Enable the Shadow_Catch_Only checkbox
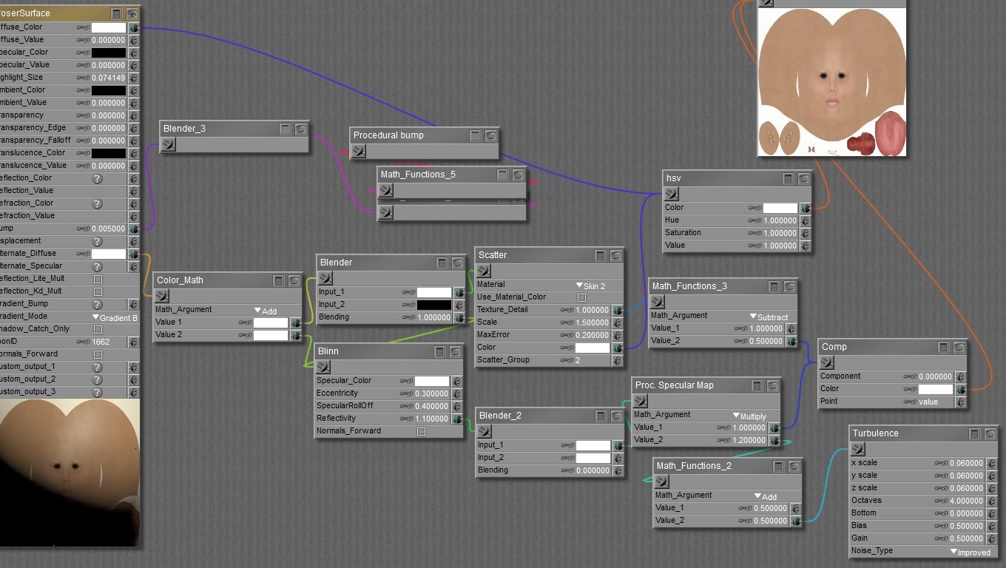Screen dimensions: 1006x568 (98, 329)
